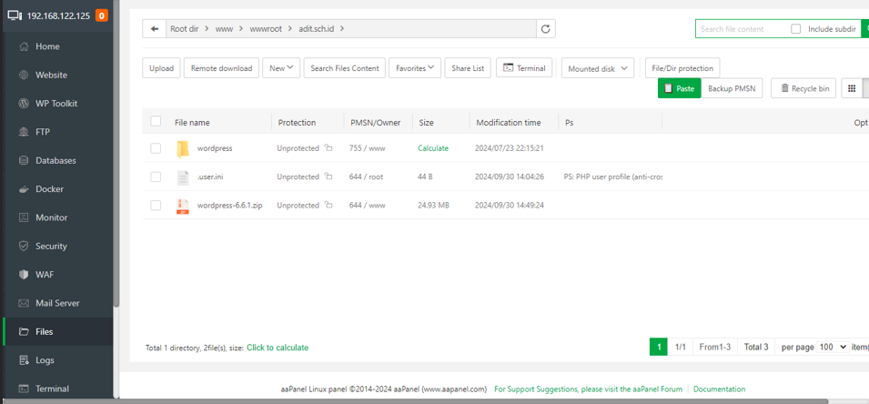869x404 pixels.
Task: Refresh the directory listing
Action: click(545, 29)
